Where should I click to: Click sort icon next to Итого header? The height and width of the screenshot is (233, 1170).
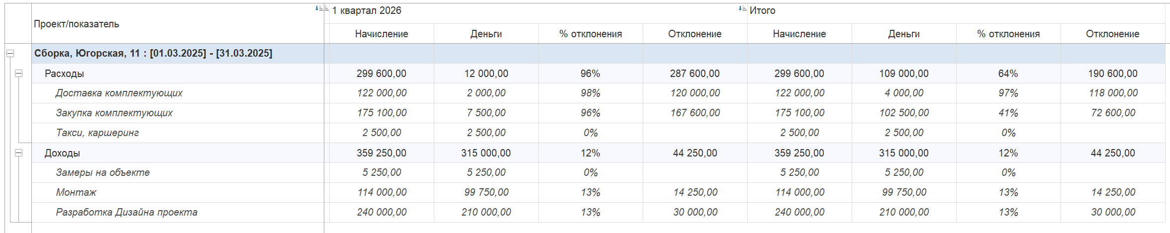click(742, 8)
